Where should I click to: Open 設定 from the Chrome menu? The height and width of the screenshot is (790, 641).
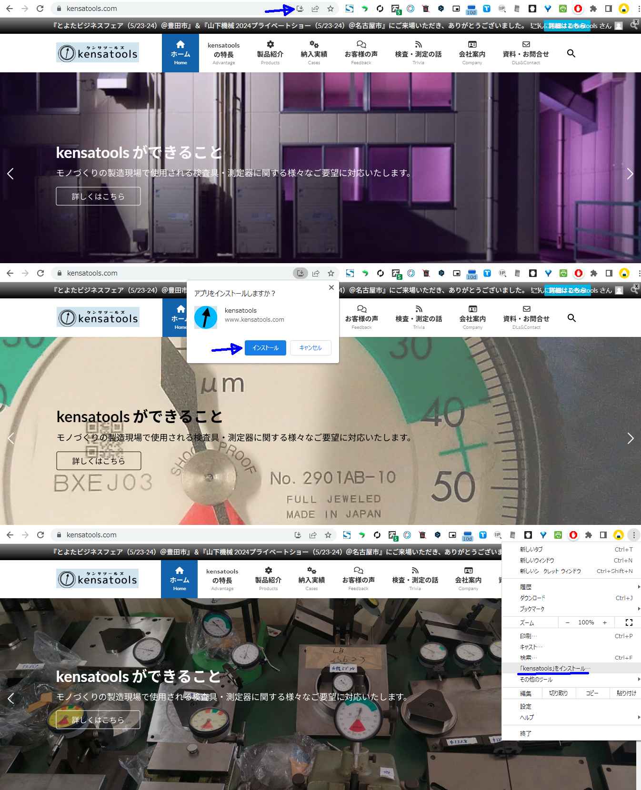tap(525, 706)
